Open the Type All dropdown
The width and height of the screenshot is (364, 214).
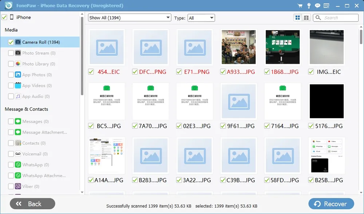tap(201, 18)
